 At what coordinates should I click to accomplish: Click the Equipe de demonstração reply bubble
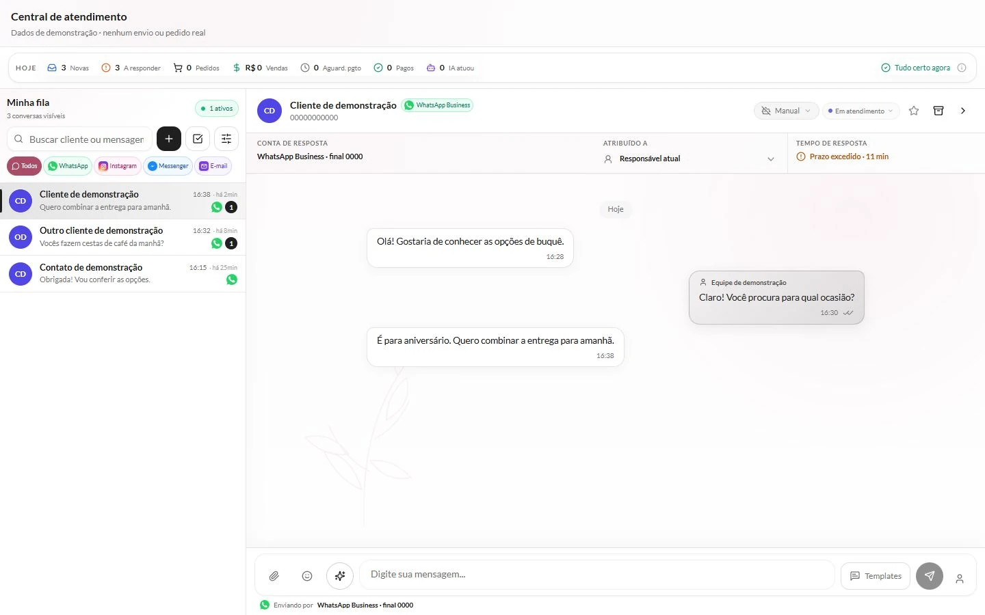point(776,297)
